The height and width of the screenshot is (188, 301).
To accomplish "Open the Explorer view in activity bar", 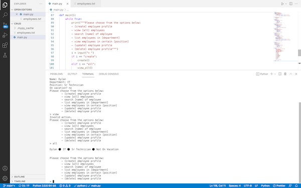I will click(x=5, y=5).
